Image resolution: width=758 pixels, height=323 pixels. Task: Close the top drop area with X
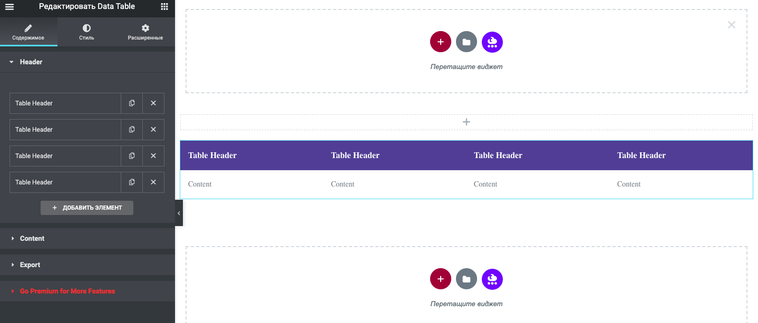(x=731, y=25)
